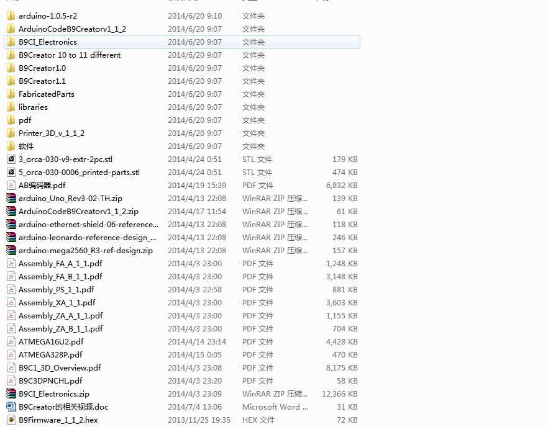Click the Microsoft Word type label
Viewport: 548px width, 427px height.
point(275,407)
